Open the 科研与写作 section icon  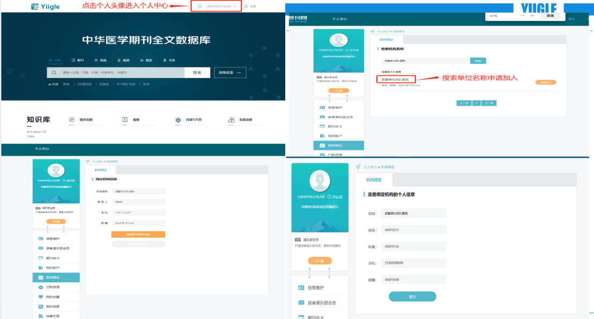pos(178,120)
